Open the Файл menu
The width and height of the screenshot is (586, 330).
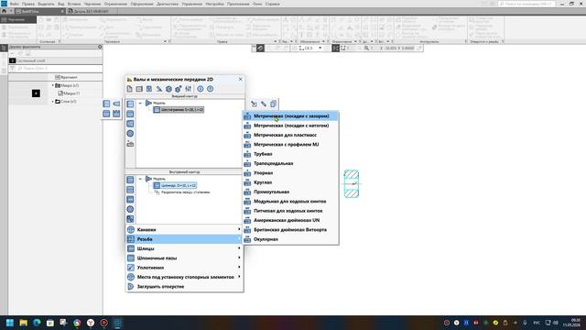15,4
